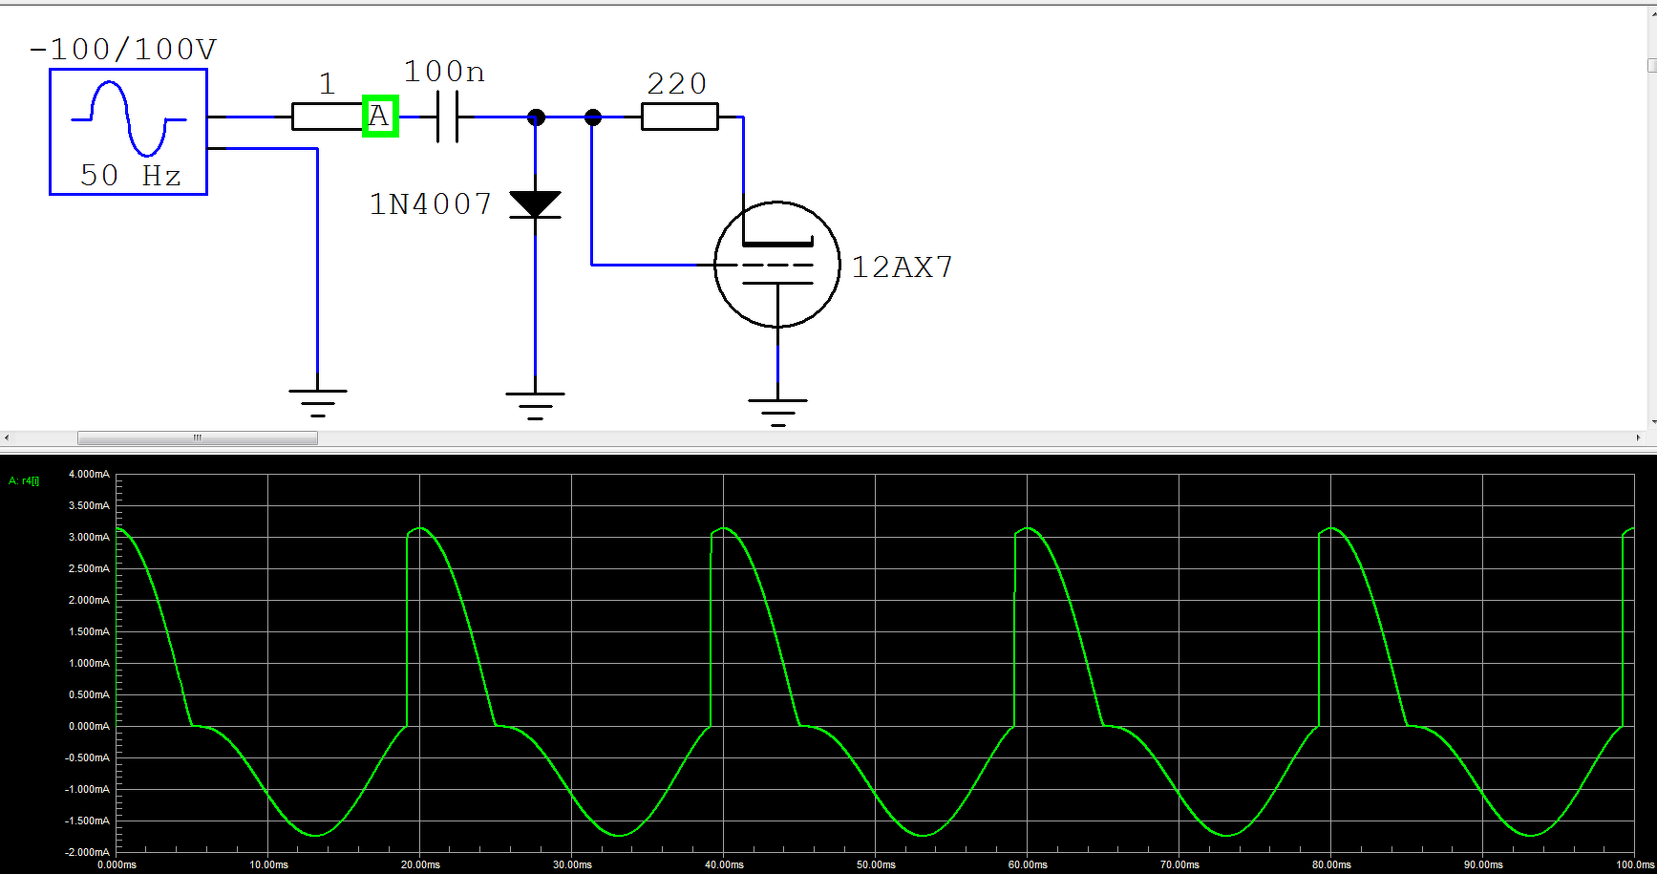Click the ground symbol under the tube cathode
Screen dimensions: 1657x874
click(777, 413)
